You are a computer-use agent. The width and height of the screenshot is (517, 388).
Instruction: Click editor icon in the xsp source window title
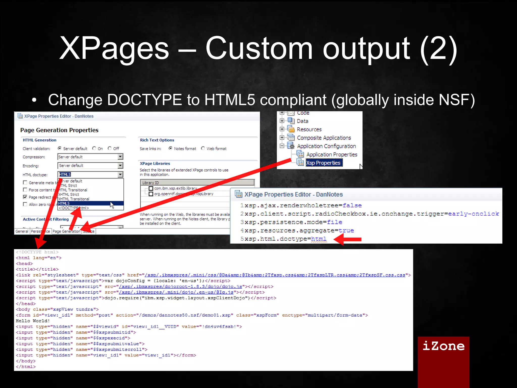[238, 194]
